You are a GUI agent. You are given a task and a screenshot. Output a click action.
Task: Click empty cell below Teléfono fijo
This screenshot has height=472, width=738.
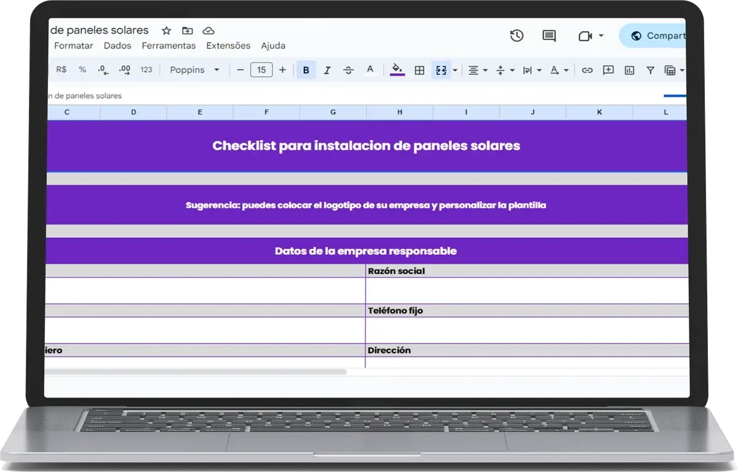tap(527, 331)
